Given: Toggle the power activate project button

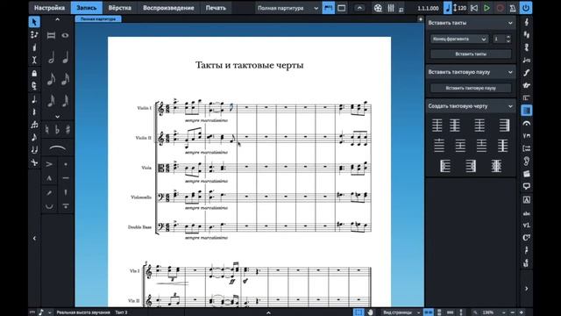Looking at the screenshot, I should click(526, 8).
